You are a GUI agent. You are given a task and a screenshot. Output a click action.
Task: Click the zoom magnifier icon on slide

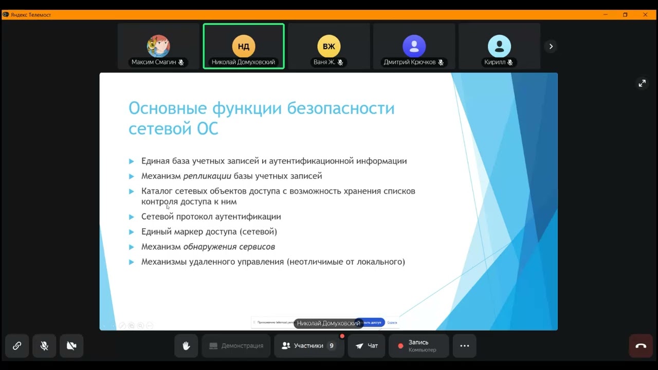[x=141, y=325]
